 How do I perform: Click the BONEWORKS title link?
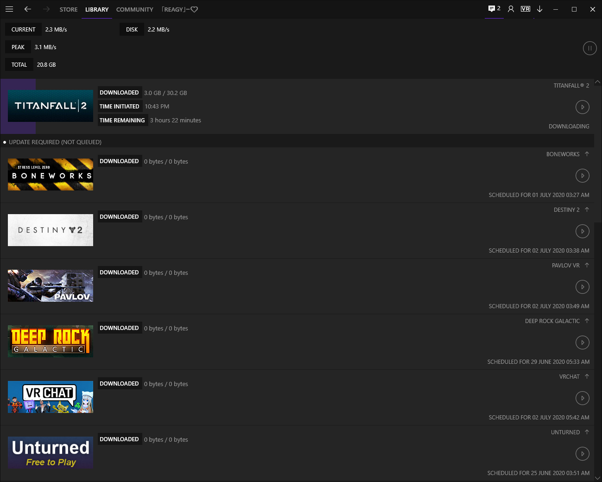(563, 154)
